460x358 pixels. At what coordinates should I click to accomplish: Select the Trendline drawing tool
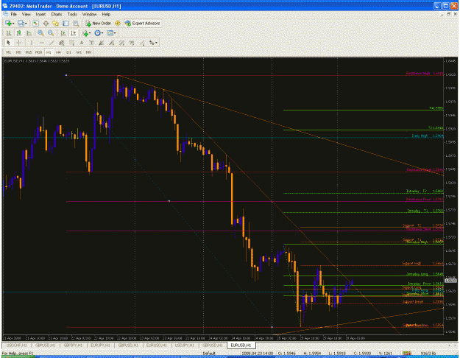[52, 43]
